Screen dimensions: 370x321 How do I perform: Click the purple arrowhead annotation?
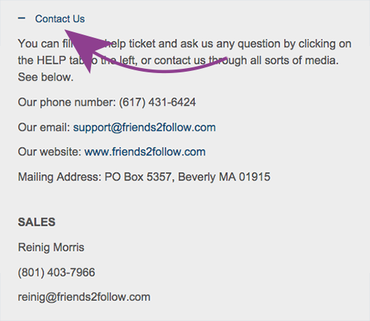point(84,48)
